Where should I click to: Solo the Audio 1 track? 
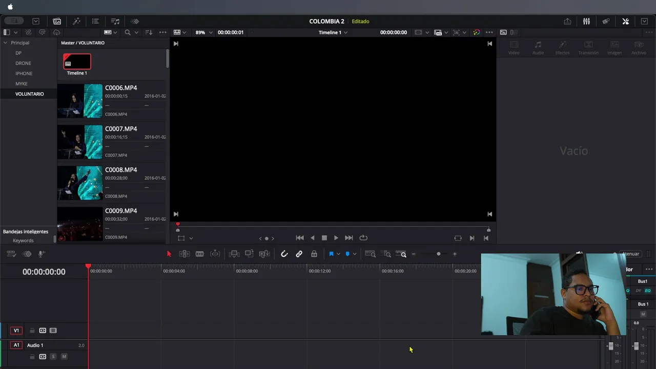point(53,356)
